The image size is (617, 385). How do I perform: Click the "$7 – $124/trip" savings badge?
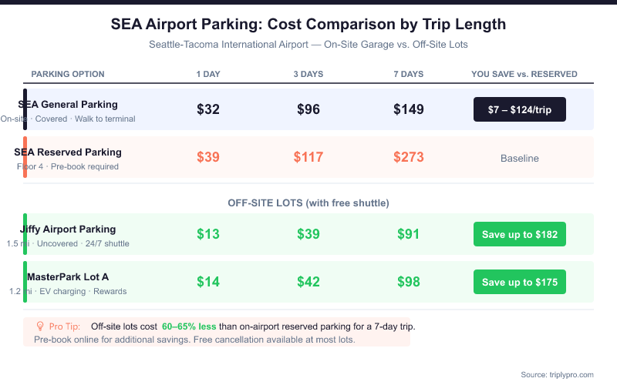pyautogui.click(x=519, y=109)
